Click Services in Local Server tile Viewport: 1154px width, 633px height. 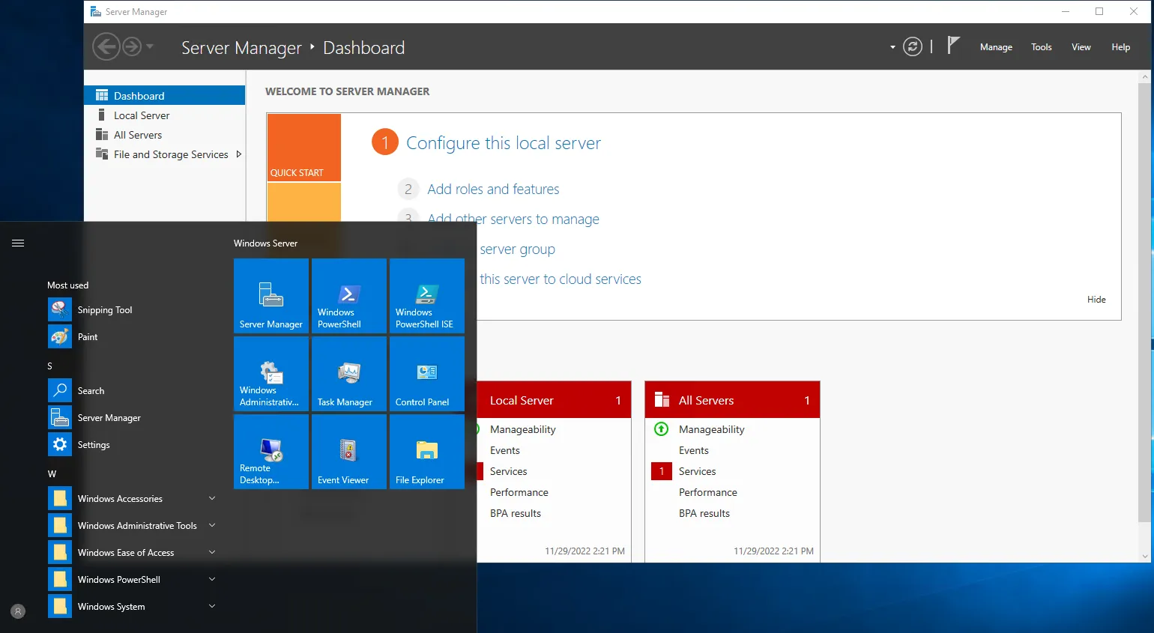point(509,471)
